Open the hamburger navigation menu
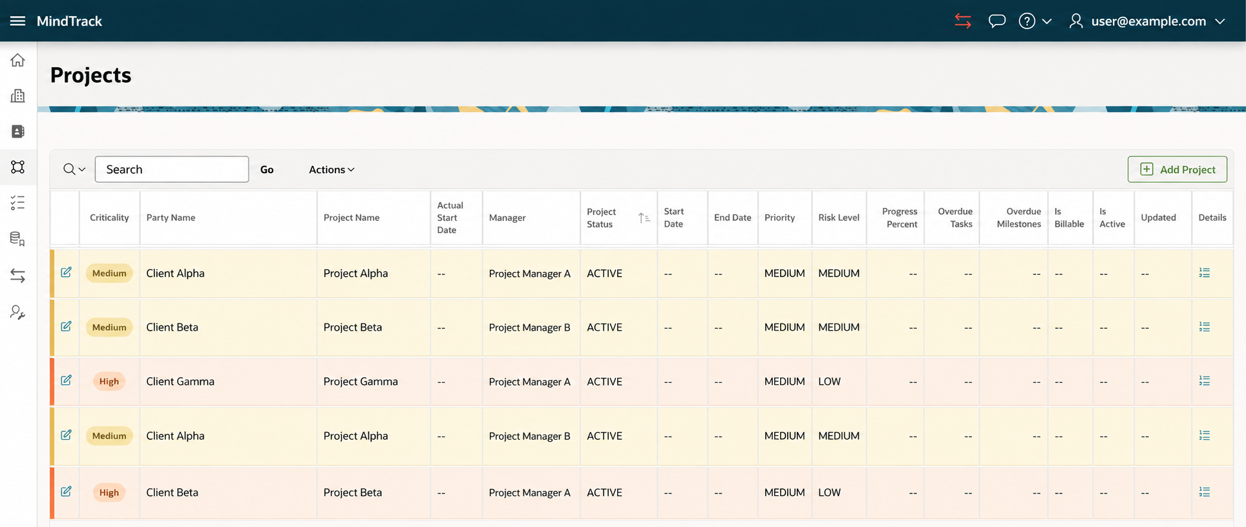The image size is (1246, 527). 17,21
